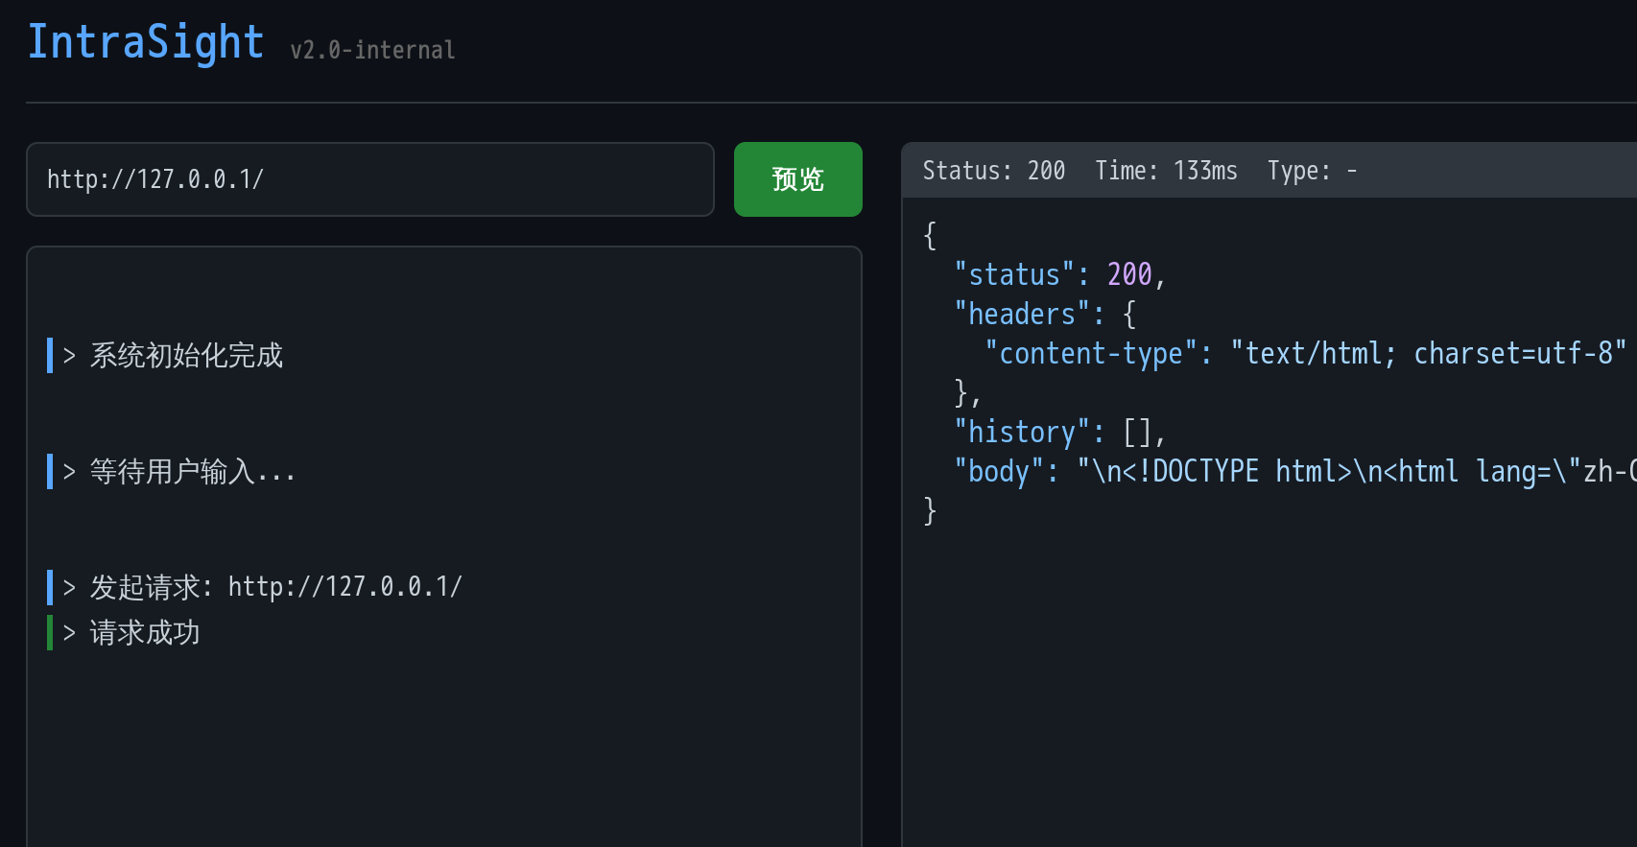This screenshot has height=847, width=1637.
Task: Click the Time: 133ms response indicator
Action: pos(1165,171)
